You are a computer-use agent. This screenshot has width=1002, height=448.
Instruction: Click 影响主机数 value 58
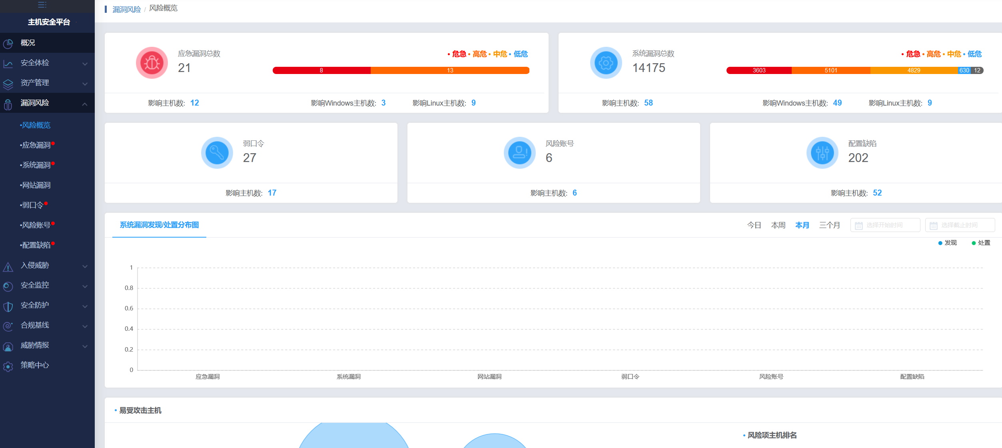click(649, 103)
